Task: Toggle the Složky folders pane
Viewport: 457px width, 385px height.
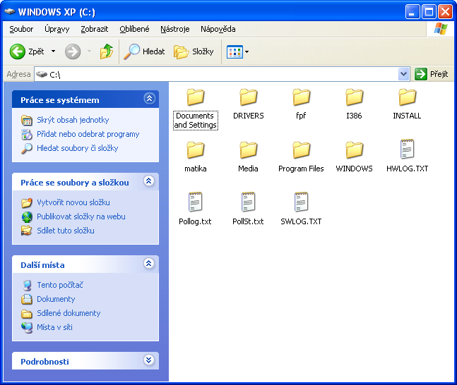Action: pos(194,51)
